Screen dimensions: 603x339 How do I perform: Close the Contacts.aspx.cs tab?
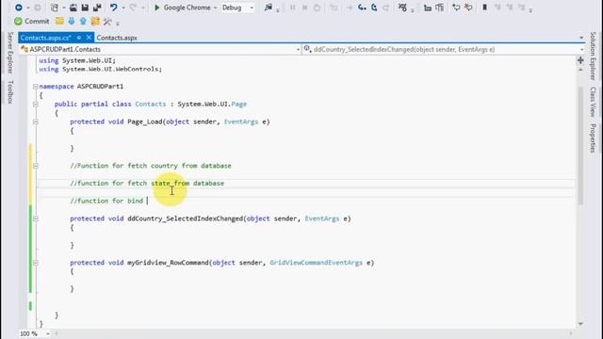click(x=89, y=38)
